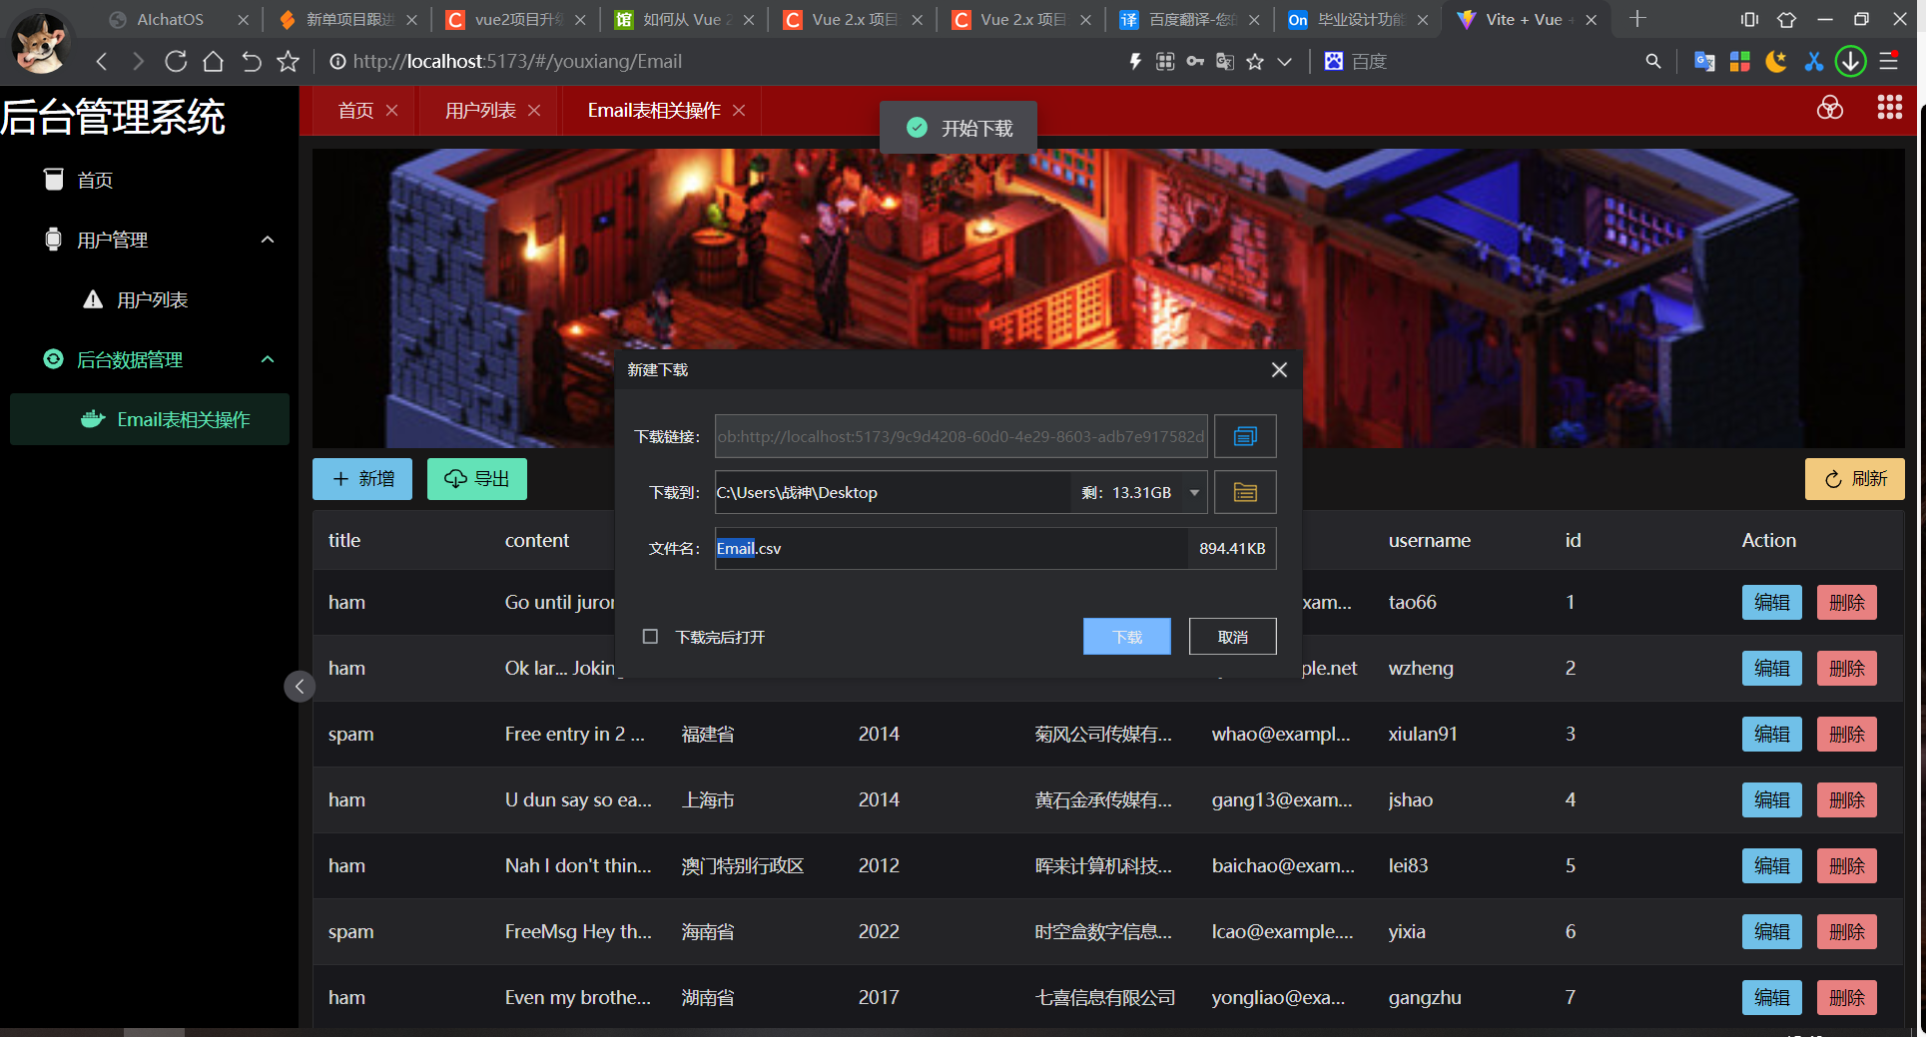Open the translate extension icon in toolbar
This screenshot has width=1926, height=1037.
pos(1704,62)
